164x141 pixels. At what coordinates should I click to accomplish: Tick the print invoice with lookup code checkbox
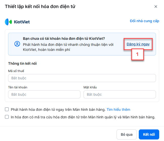tap(7, 117)
